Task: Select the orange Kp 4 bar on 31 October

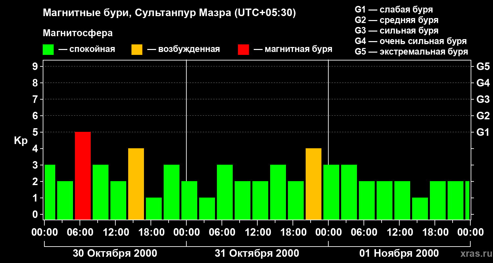Action: (314, 184)
